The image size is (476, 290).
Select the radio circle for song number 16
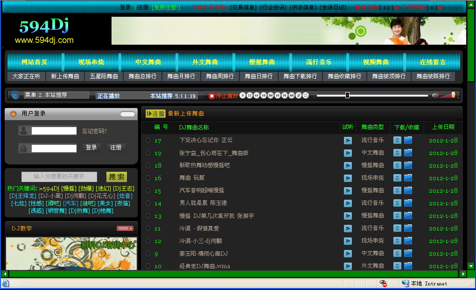coord(148,178)
